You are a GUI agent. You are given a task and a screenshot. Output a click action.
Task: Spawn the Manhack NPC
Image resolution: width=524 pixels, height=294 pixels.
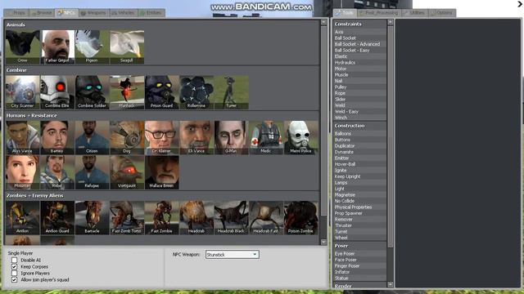pyautogui.click(x=127, y=92)
